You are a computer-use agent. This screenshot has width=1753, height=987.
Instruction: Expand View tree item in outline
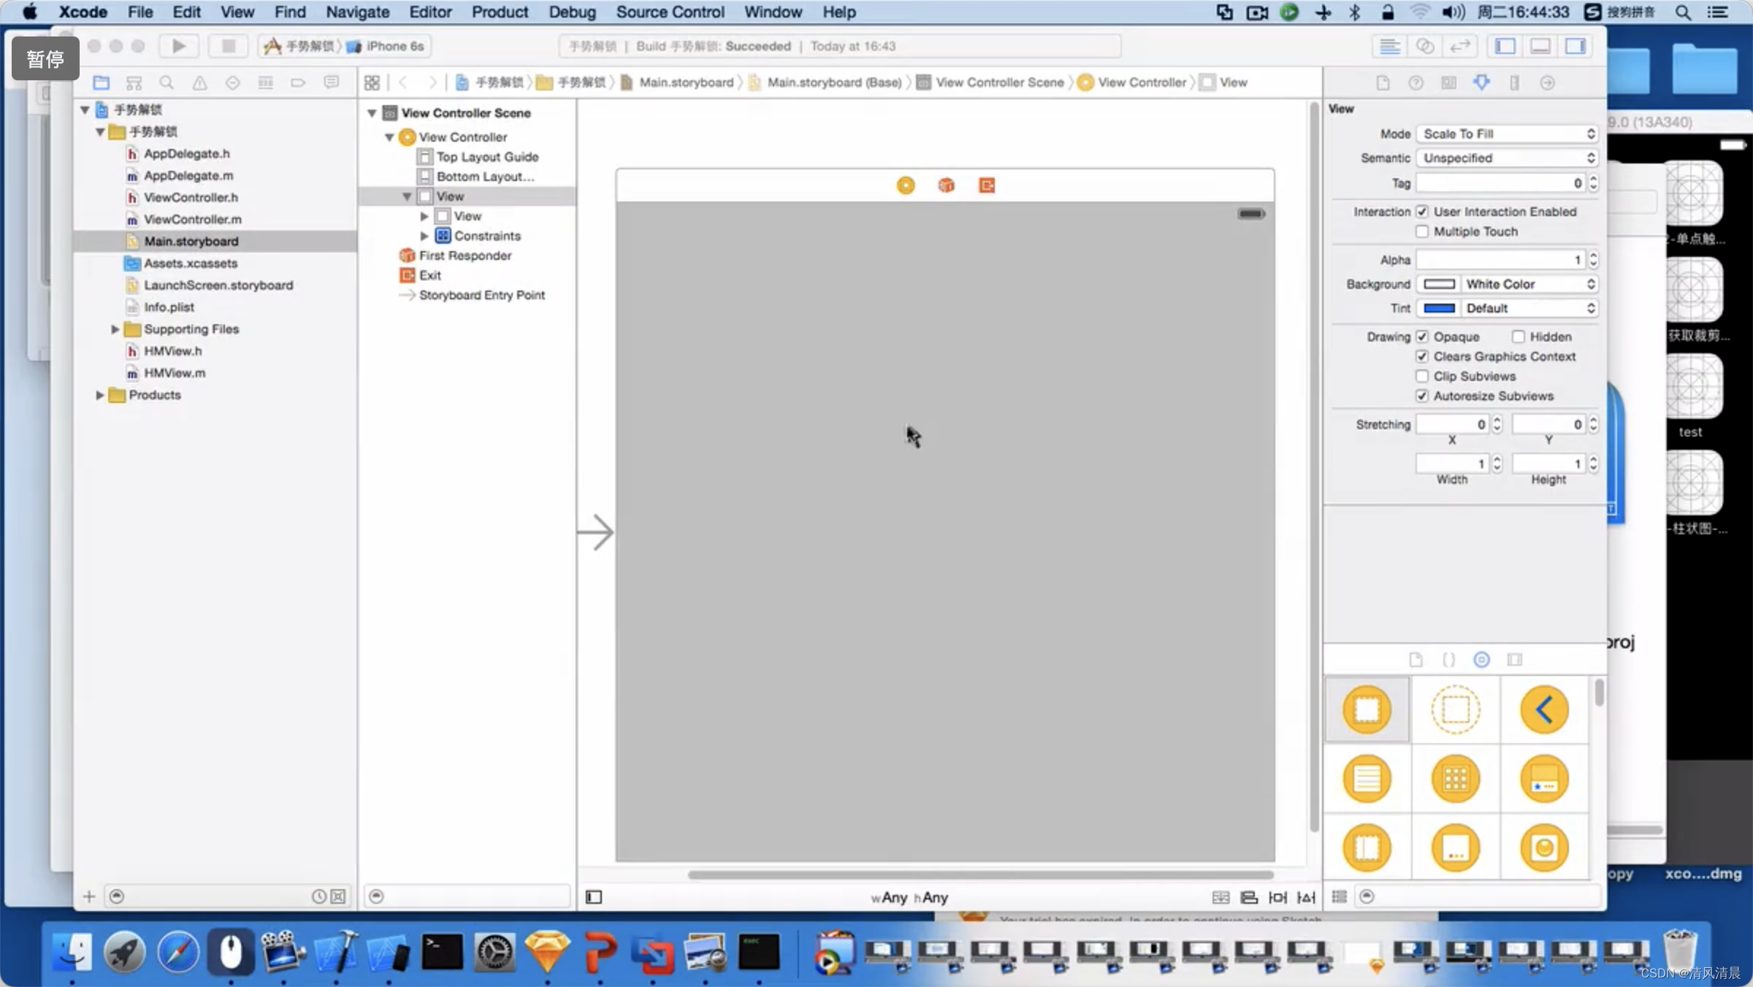pyautogui.click(x=424, y=215)
